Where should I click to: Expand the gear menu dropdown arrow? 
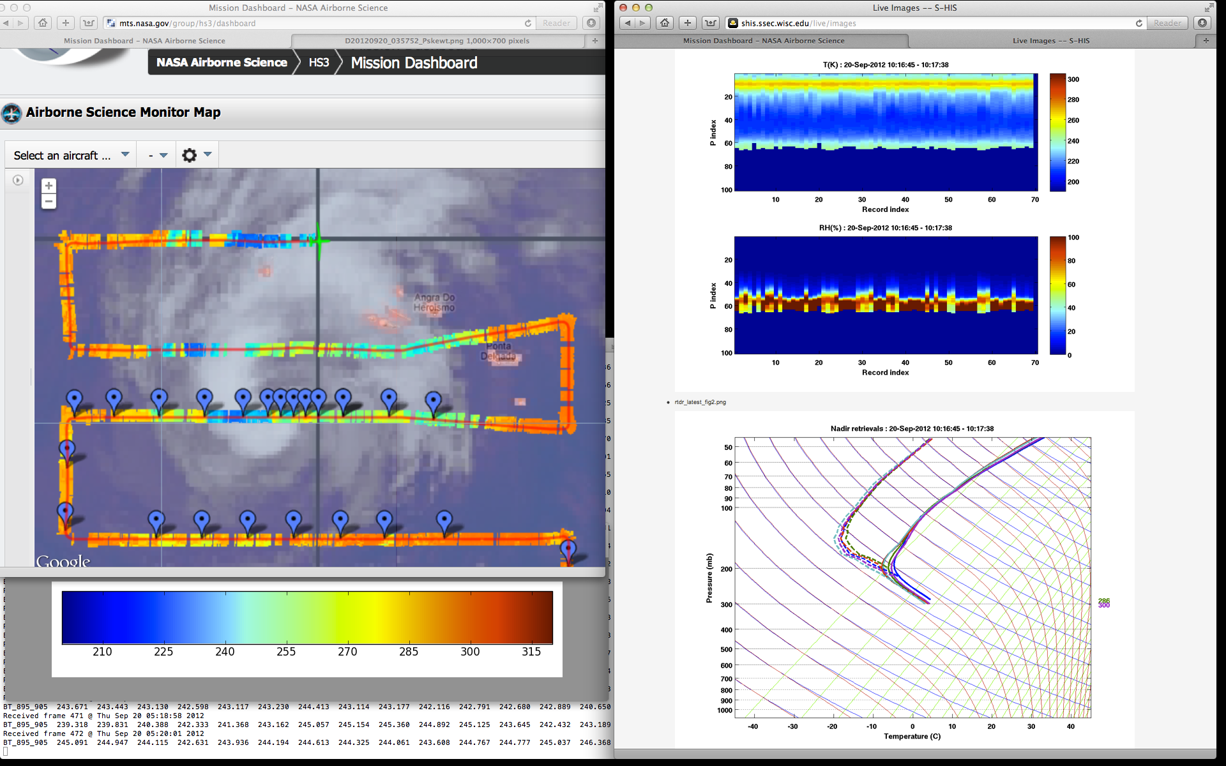(x=208, y=154)
